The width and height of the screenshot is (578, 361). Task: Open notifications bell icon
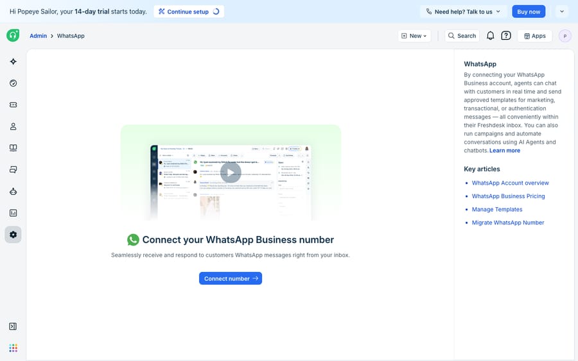490,36
